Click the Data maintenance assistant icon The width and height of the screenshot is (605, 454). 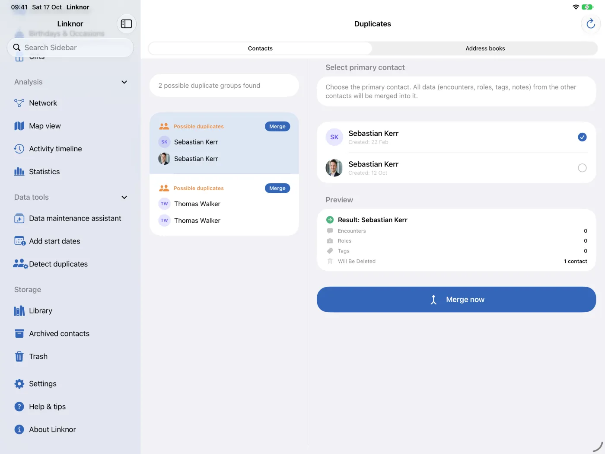[19, 218]
